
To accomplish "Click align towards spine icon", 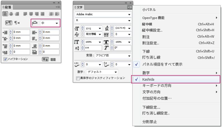I will click(x=51, y=14).
